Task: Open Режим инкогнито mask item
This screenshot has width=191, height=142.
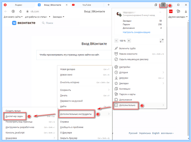Action: point(139,54)
